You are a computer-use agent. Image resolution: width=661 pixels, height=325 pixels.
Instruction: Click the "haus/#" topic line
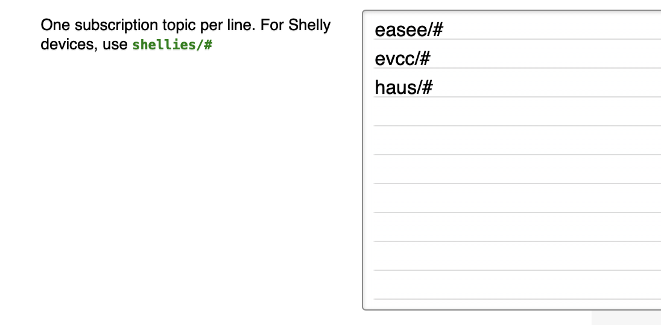click(x=403, y=88)
